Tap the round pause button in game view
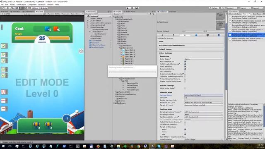This screenshot has height=149, width=265. (x=67, y=118)
